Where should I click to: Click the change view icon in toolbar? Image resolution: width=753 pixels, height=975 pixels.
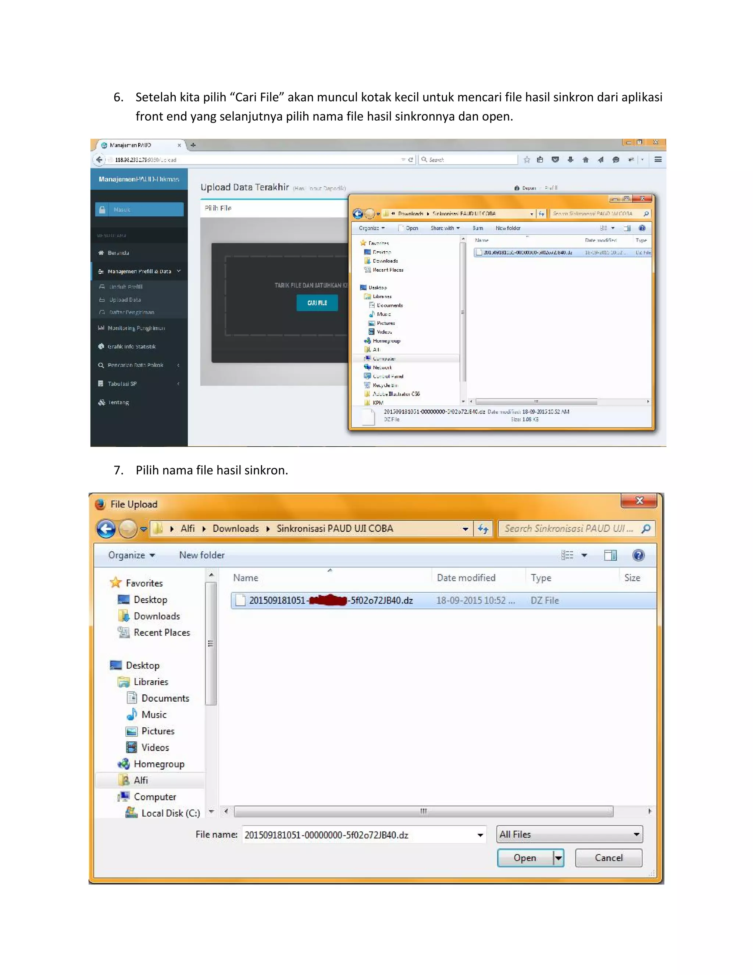[x=567, y=555]
